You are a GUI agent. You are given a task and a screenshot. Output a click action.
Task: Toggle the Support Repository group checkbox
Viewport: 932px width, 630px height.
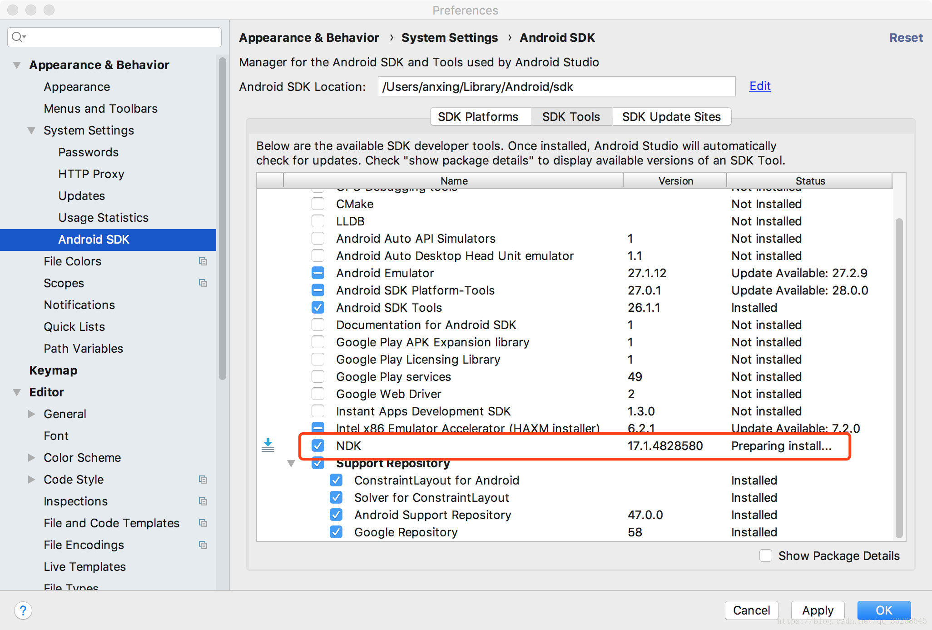[x=318, y=464]
